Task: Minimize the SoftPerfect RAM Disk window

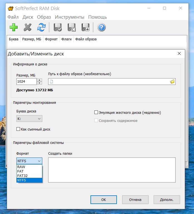Action: point(149,8)
